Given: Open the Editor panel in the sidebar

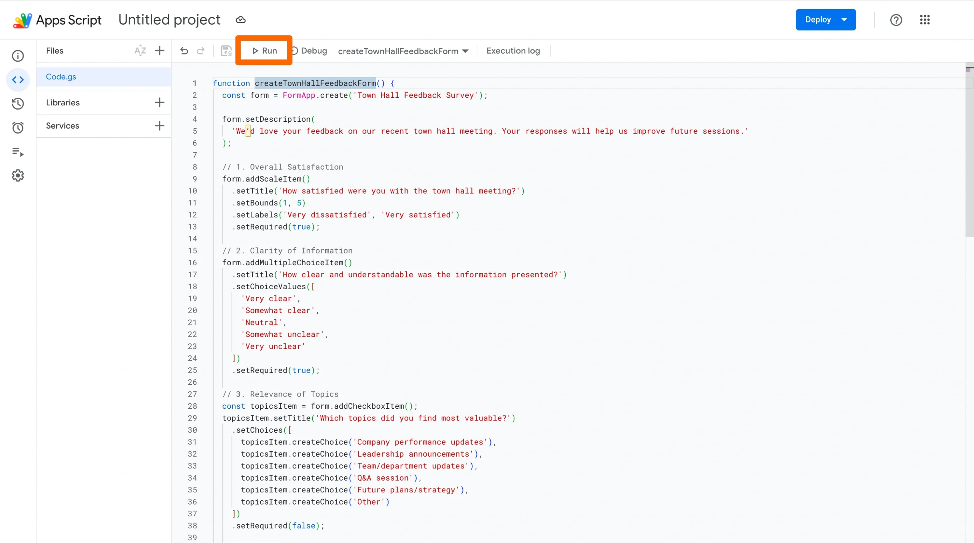Looking at the screenshot, I should 18,80.
